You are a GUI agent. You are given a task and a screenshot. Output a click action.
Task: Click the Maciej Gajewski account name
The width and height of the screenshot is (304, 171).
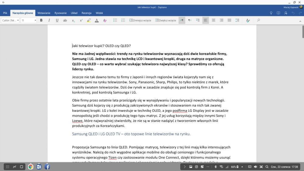point(291,7)
